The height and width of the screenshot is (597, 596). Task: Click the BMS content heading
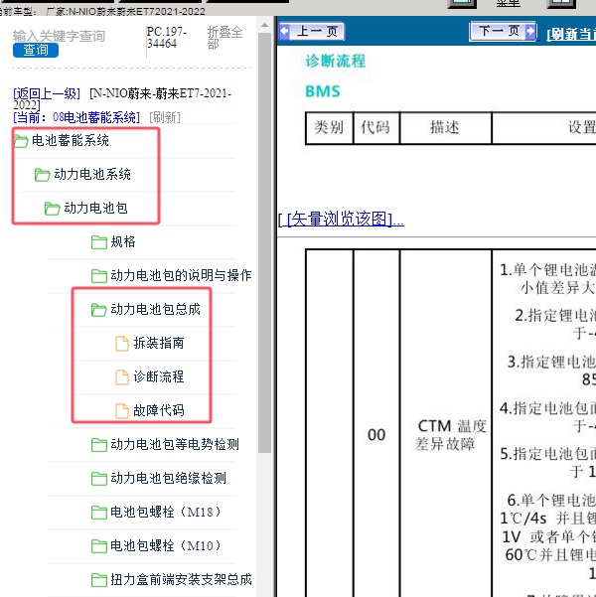click(x=323, y=91)
